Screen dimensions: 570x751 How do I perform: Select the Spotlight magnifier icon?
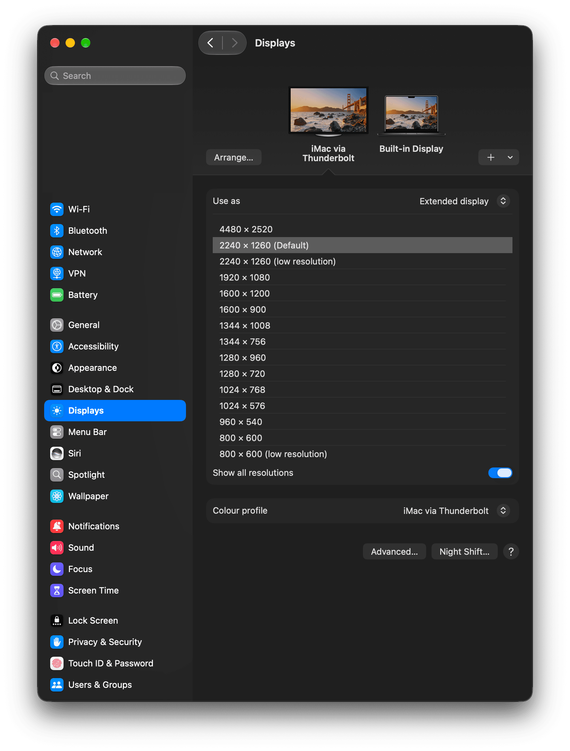click(x=57, y=474)
